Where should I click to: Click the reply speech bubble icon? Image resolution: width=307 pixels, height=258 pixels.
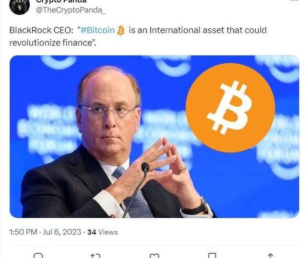coord(38,256)
